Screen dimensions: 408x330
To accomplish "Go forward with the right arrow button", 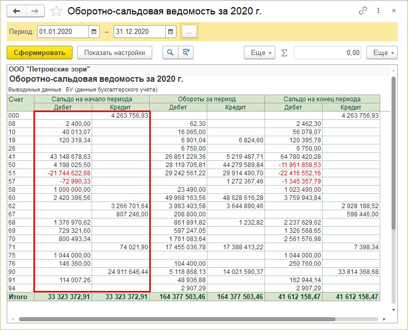I will tap(35, 11).
